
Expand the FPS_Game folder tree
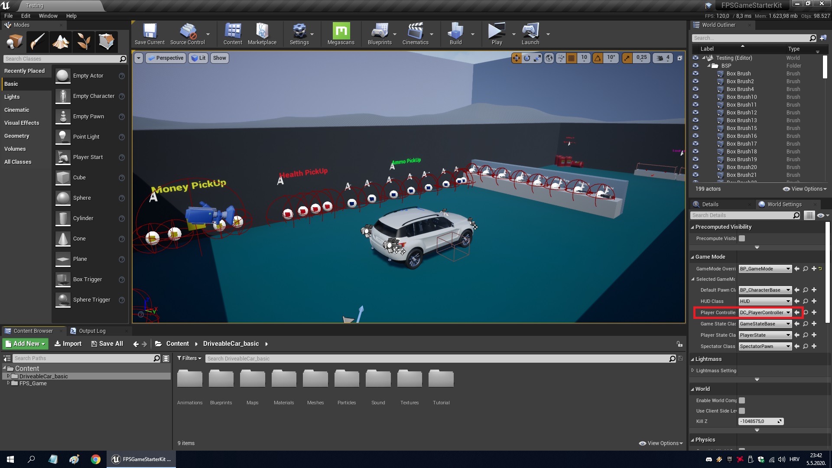tap(8, 383)
